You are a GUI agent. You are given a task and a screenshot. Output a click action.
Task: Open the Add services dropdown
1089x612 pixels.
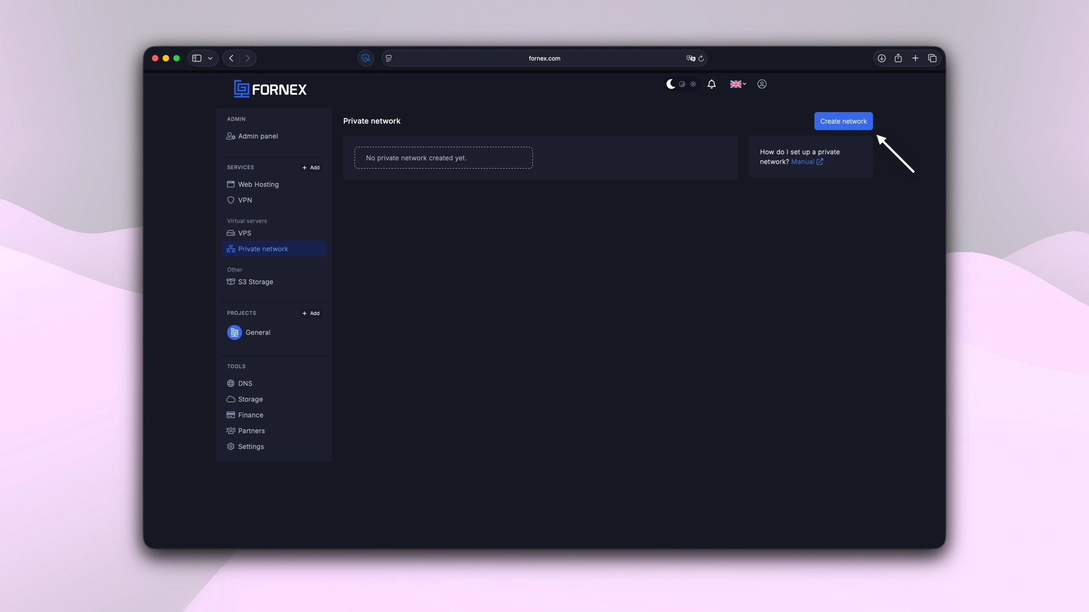click(x=311, y=167)
